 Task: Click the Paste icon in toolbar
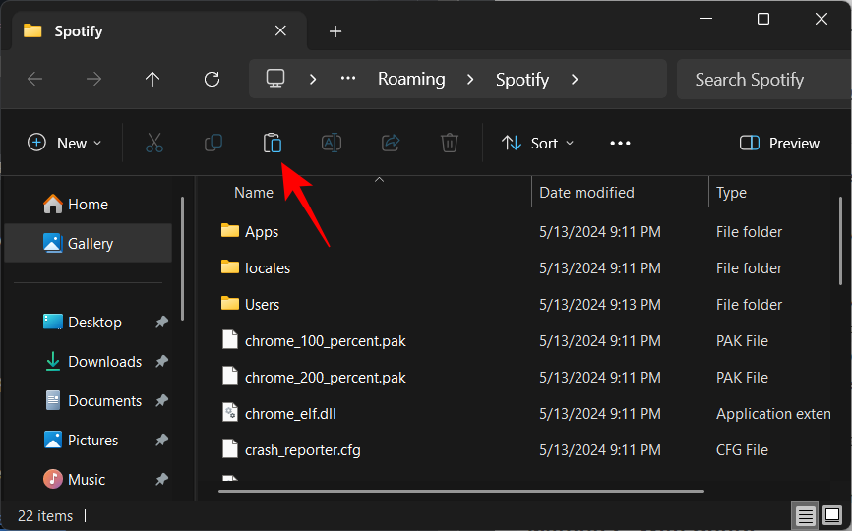pyautogui.click(x=273, y=144)
